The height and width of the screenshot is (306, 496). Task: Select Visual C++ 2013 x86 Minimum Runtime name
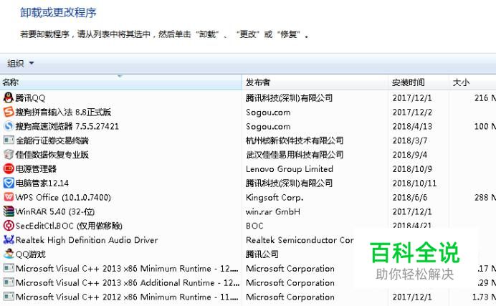pyautogui.click(x=127, y=269)
